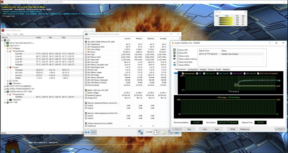The width and height of the screenshot is (288, 153).
Task: Expand the MS-1785 tree node
Action: [5, 103]
